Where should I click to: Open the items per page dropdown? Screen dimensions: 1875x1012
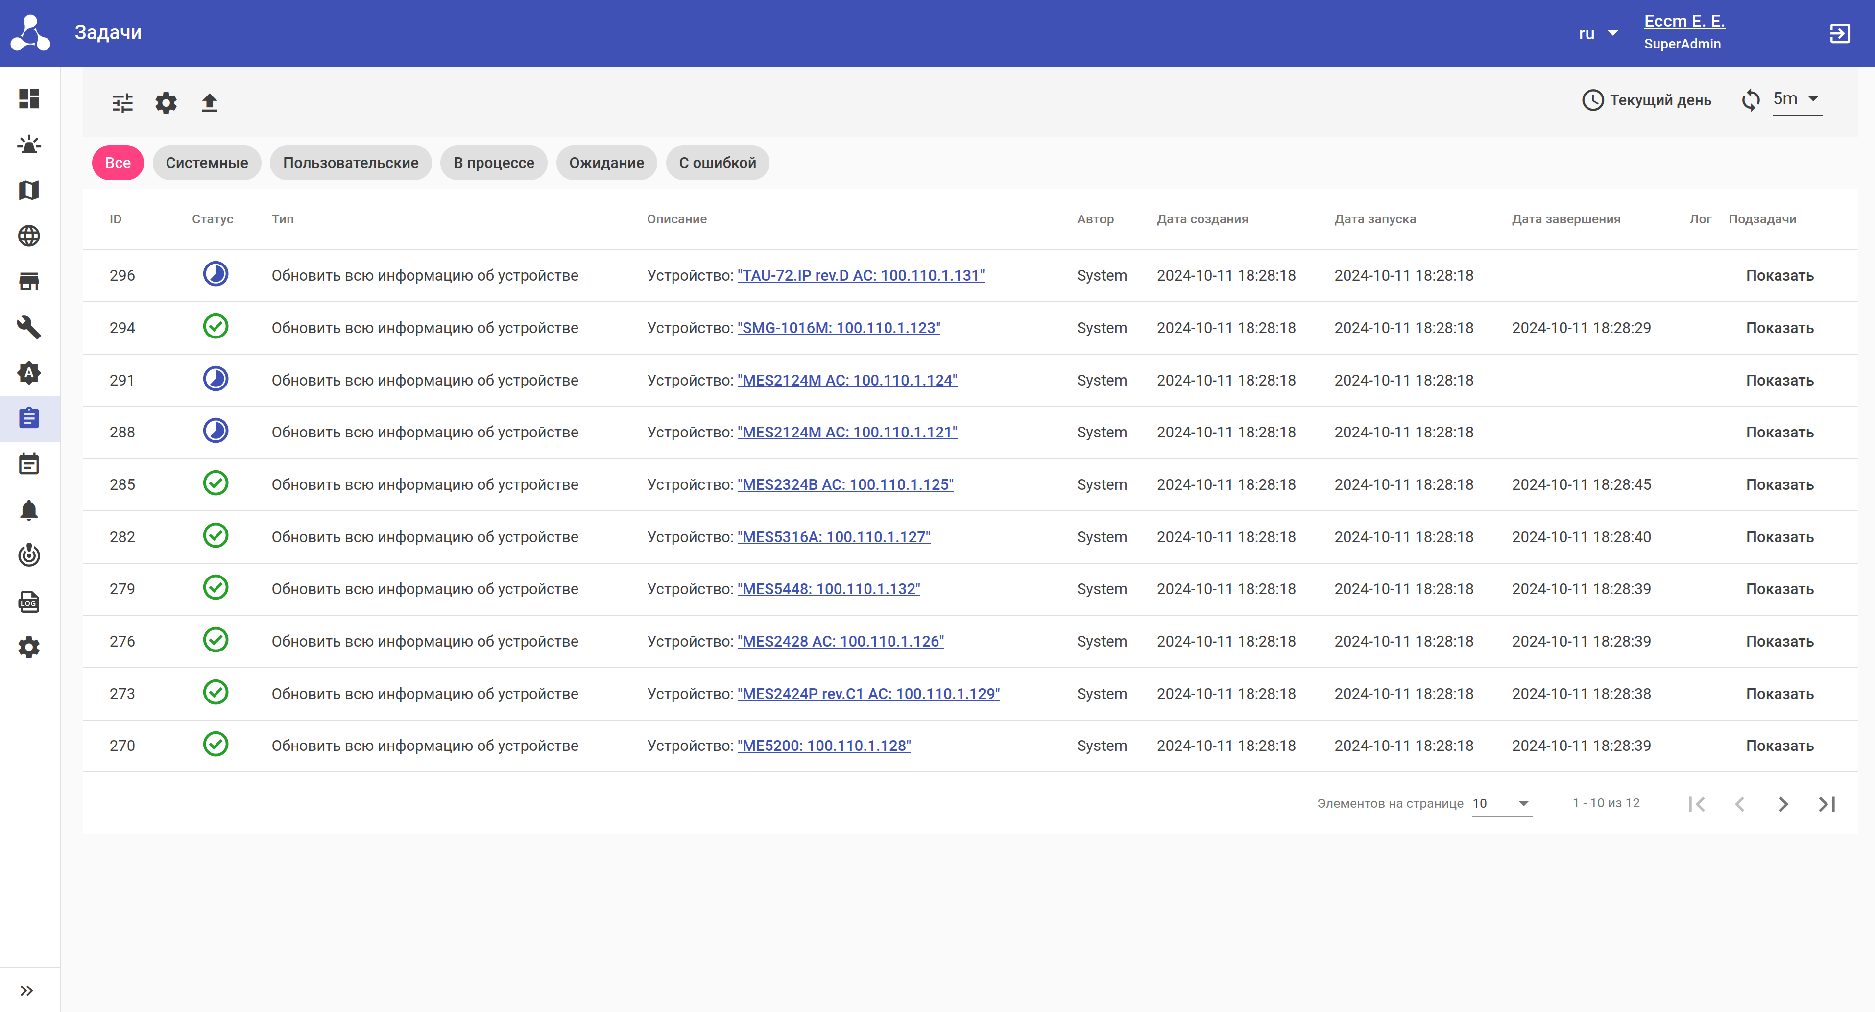(x=1502, y=803)
